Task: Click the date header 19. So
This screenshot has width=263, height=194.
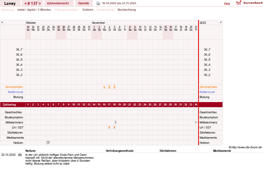Action: click(28, 28)
